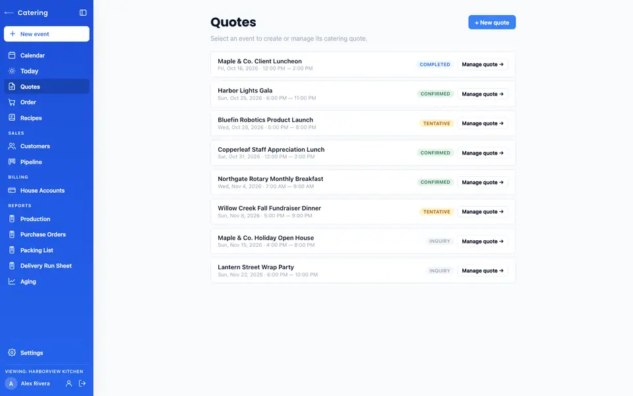
Task: Click the CONFIRMED badge on Harbor Lights Gala
Action: click(435, 94)
